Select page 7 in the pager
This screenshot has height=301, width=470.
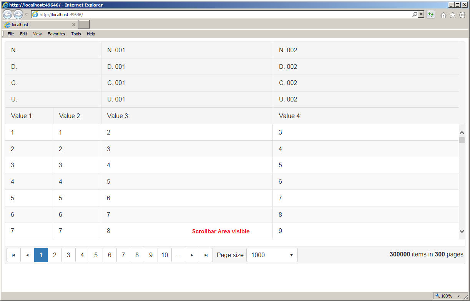coord(123,255)
